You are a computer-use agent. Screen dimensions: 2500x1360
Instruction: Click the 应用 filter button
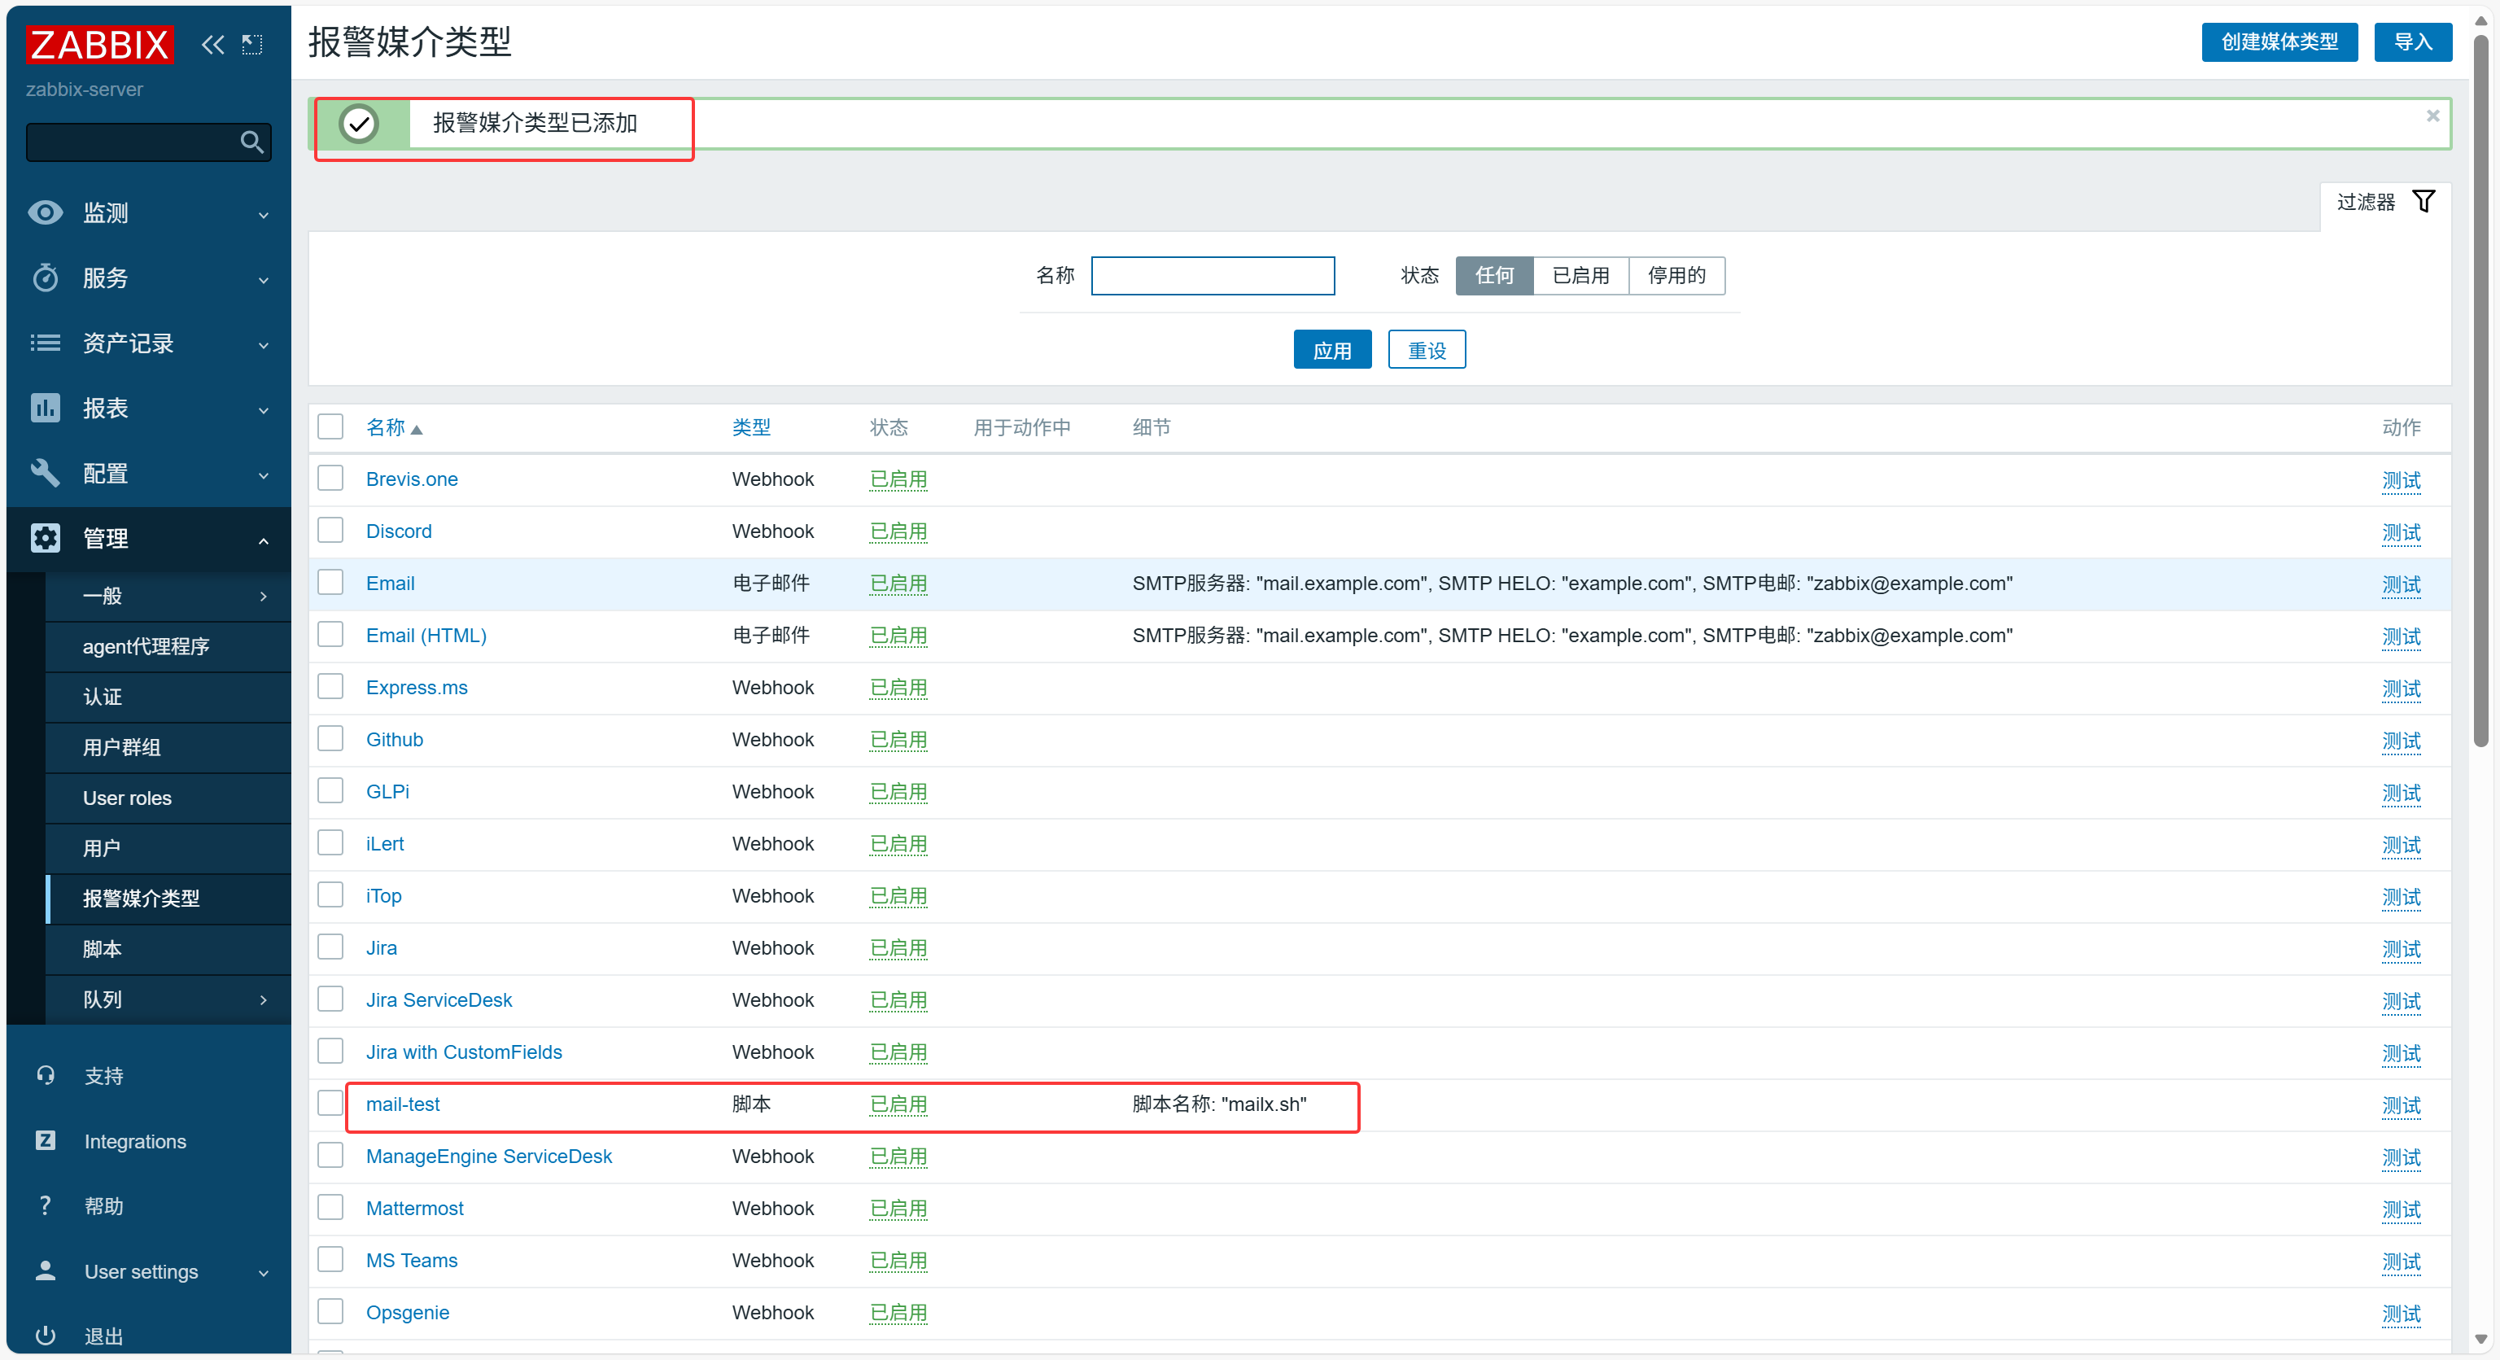pos(1331,349)
